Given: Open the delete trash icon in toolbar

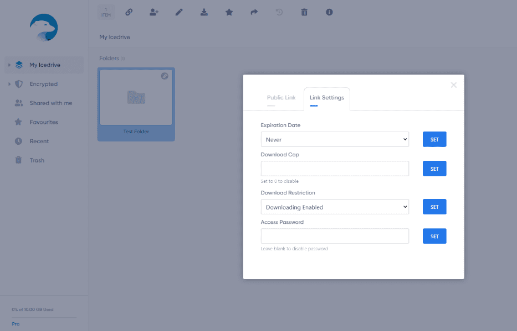Looking at the screenshot, I should click(304, 12).
